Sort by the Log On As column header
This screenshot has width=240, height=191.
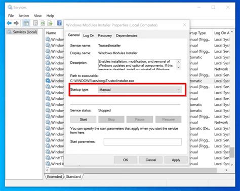(222, 33)
